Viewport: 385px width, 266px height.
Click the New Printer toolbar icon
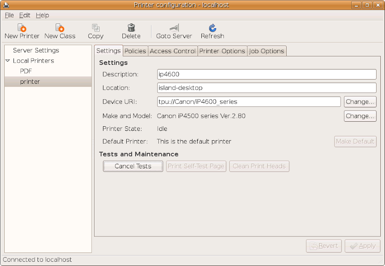22,28
